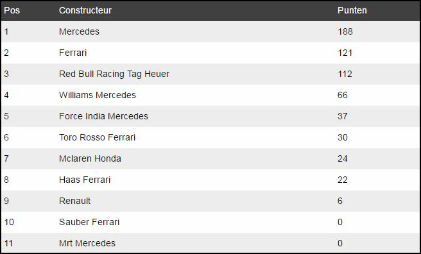The image size is (421, 254).
Task: Click Red Bull Racing Tag Heuer
Action: [114, 74]
